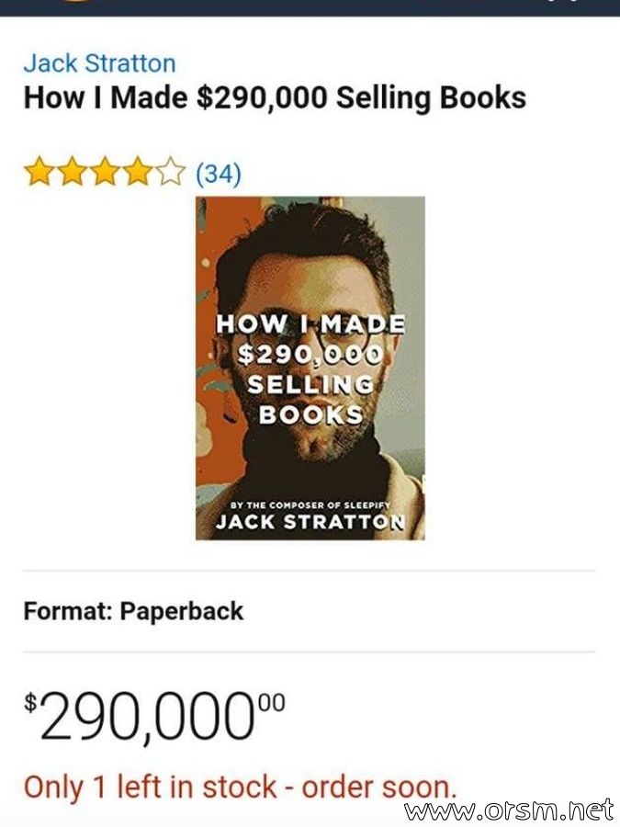The image size is (620, 827).
Task: Click the $290,000 price
Action: 154,716
